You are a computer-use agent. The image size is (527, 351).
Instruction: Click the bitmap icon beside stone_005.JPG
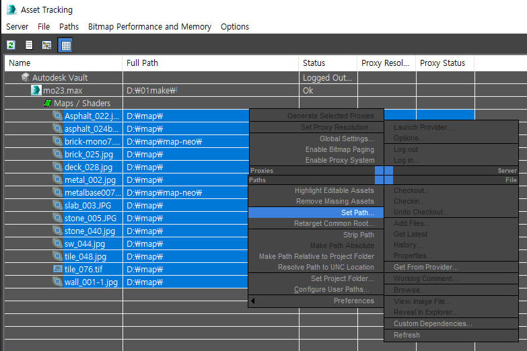click(x=58, y=218)
